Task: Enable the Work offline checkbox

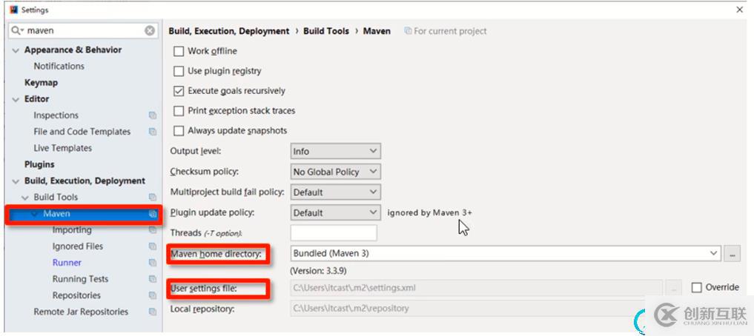Action: point(179,51)
